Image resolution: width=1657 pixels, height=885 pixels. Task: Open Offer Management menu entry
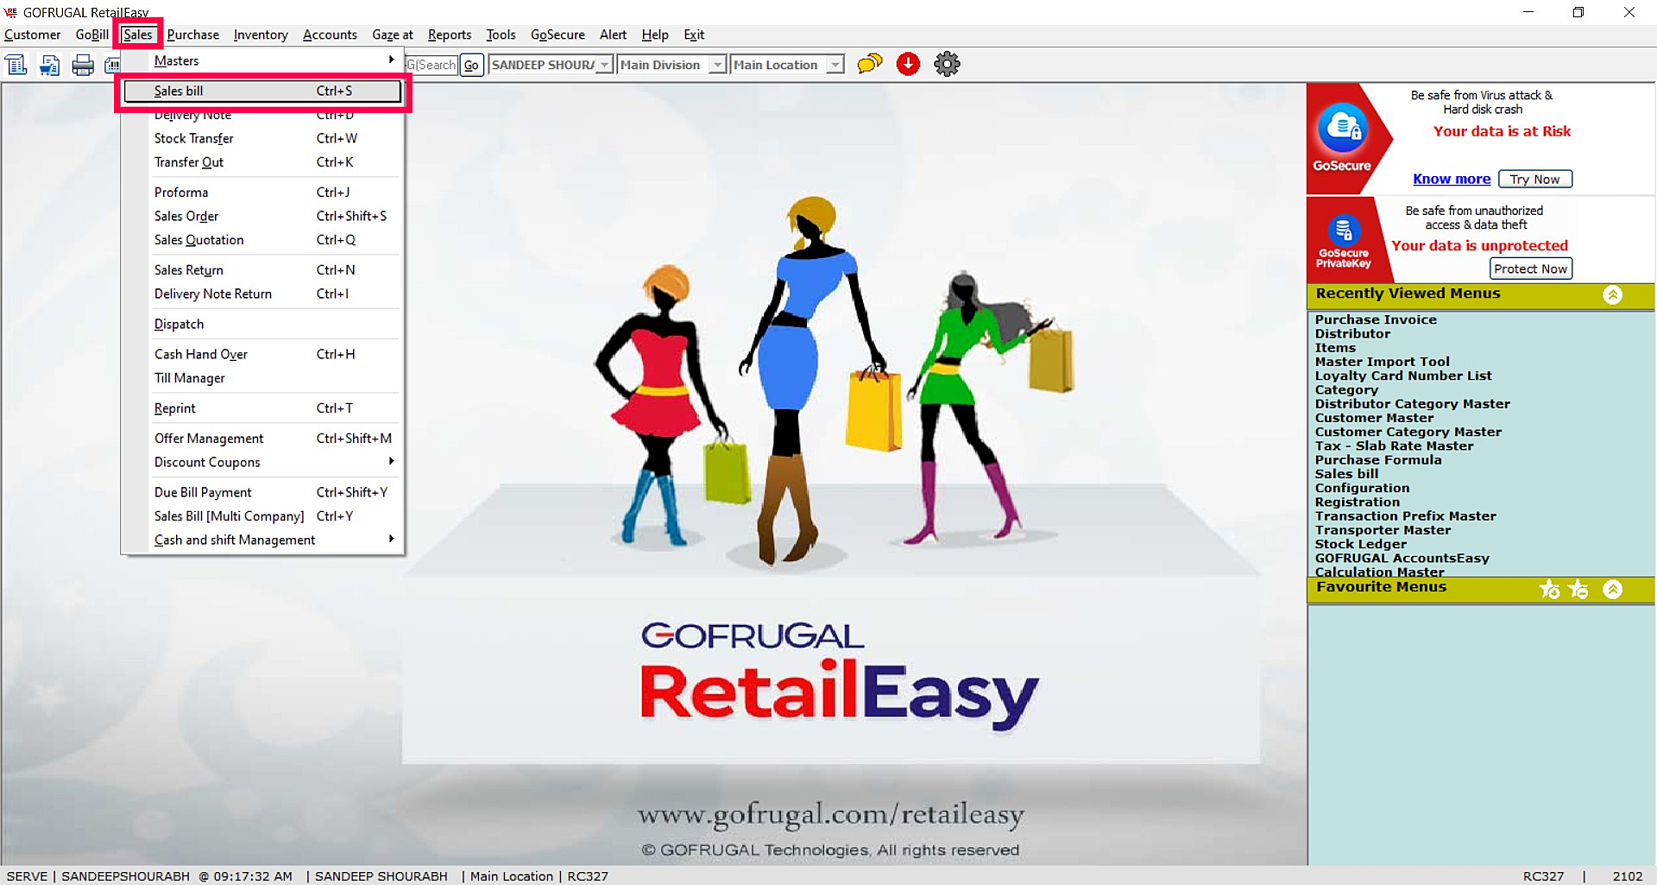coord(262,439)
